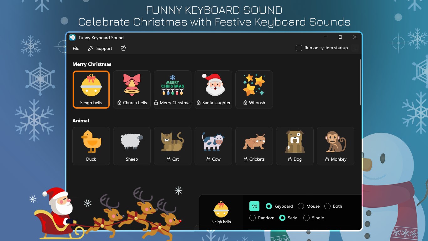Choose the locked Cat sound
Viewport: 428px width, 241px height.
pyautogui.click(x=173, y=146)
